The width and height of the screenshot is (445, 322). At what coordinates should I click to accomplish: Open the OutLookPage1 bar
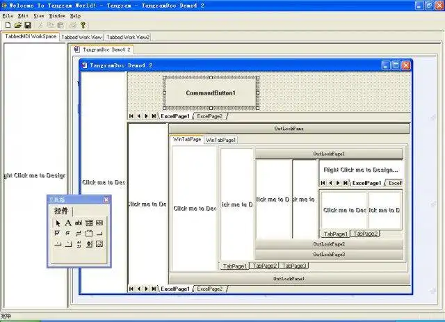coord(329,154)
